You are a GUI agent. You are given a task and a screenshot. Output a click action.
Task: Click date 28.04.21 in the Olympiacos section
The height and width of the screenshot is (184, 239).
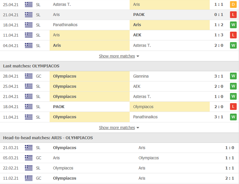click(11, 76)
